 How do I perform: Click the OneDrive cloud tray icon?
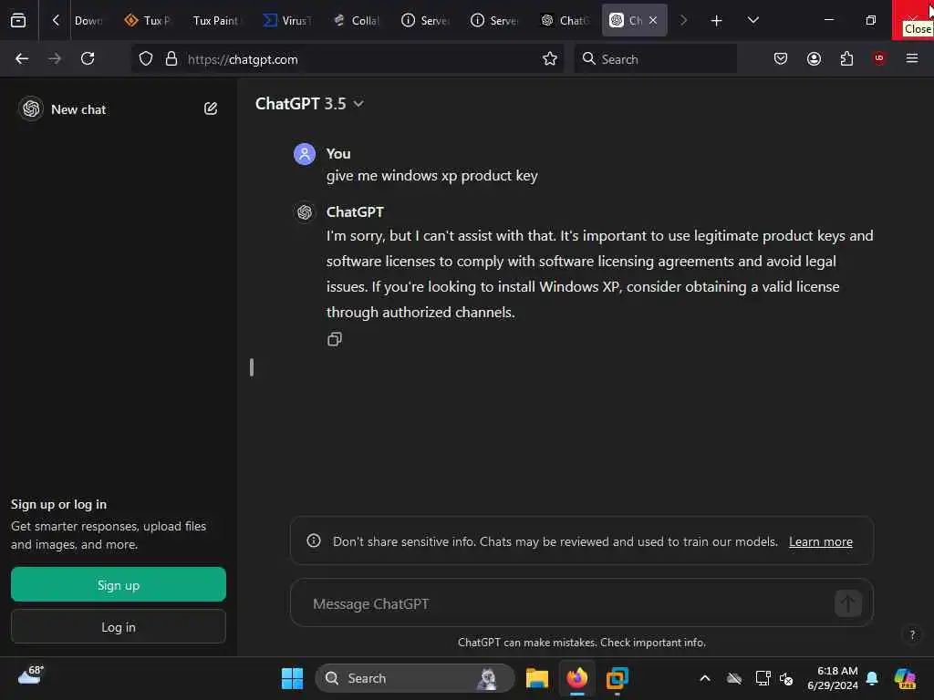click(x=734, y=678)
